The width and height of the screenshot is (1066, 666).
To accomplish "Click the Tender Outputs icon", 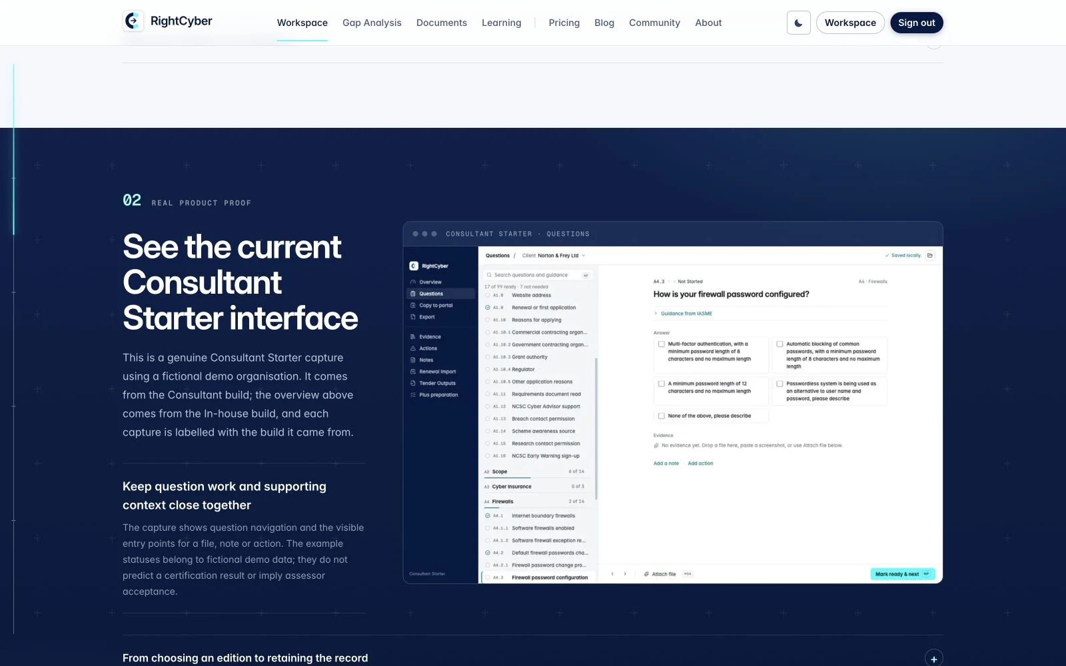I will tap(413, 384).
